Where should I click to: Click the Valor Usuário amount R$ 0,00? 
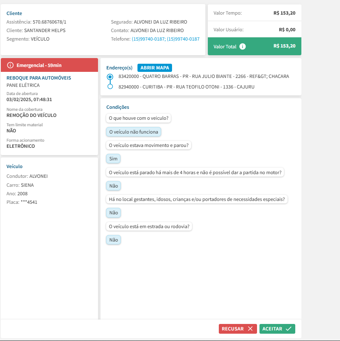click(x=287, y=30)
